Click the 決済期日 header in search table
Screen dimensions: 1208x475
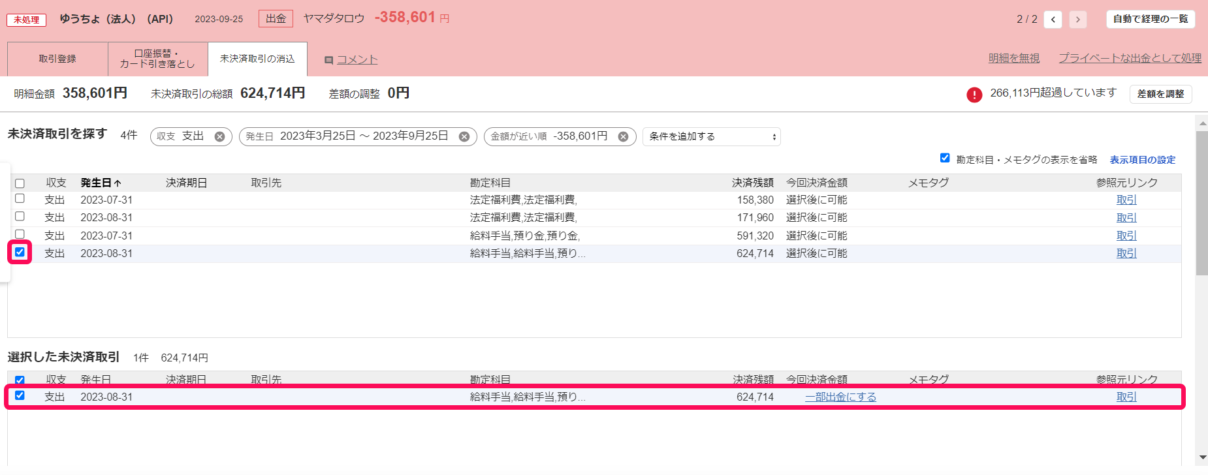tap(186, 183)
